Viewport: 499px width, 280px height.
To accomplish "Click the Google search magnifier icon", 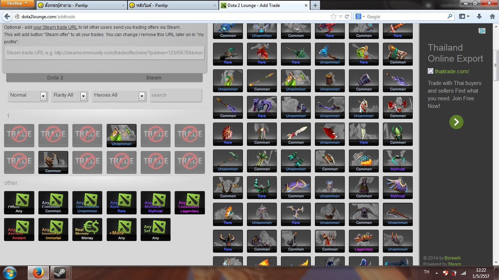I will tap(450, 16).
